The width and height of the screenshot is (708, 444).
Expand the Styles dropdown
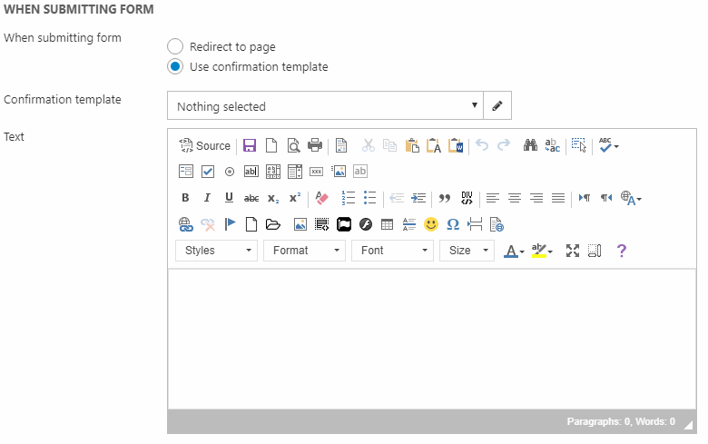(216, 251)
